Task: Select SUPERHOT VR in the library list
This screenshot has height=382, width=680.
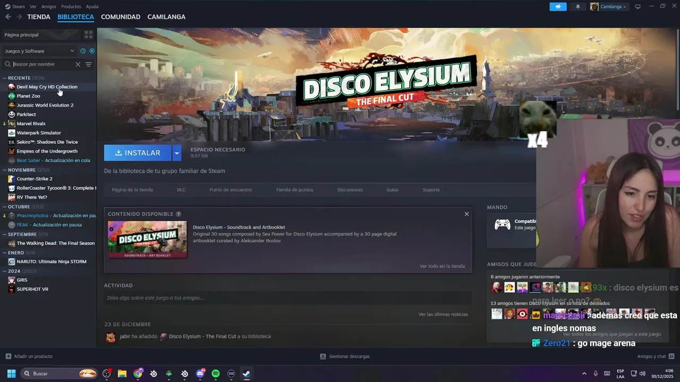Action: pyautogui.click(x=32, y=289)
